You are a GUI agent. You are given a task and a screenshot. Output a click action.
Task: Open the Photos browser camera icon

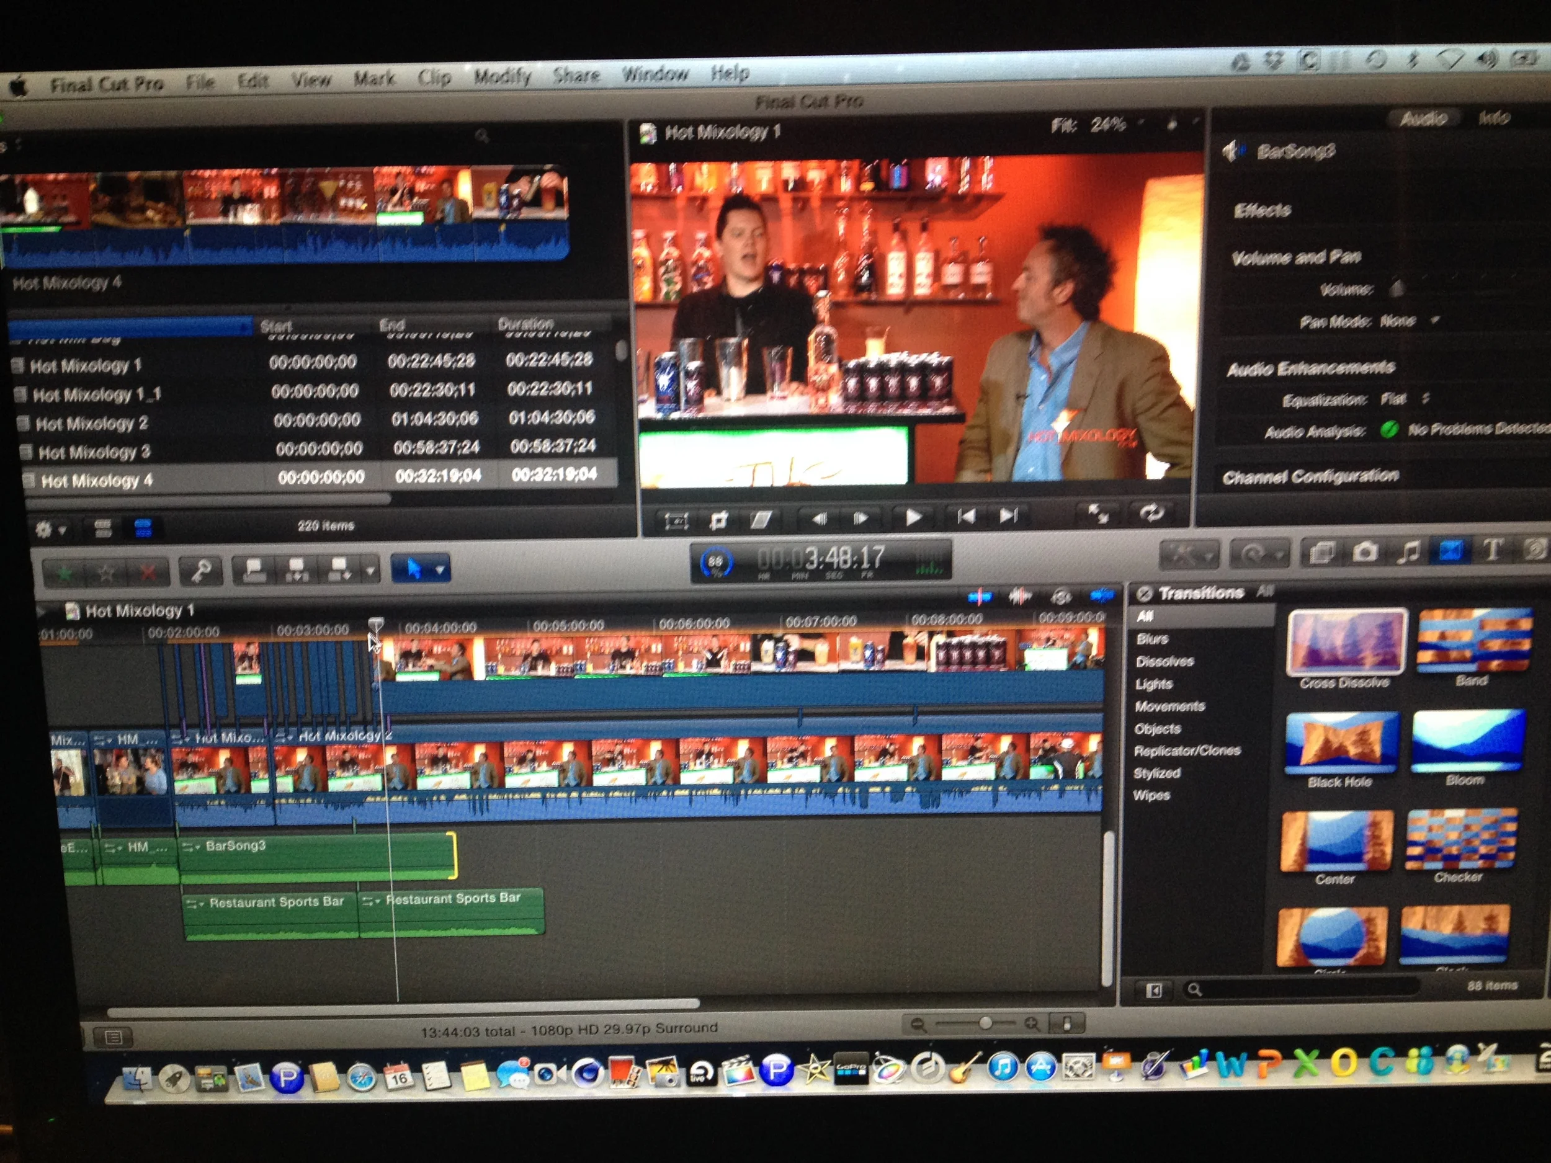click(1364, 554)
